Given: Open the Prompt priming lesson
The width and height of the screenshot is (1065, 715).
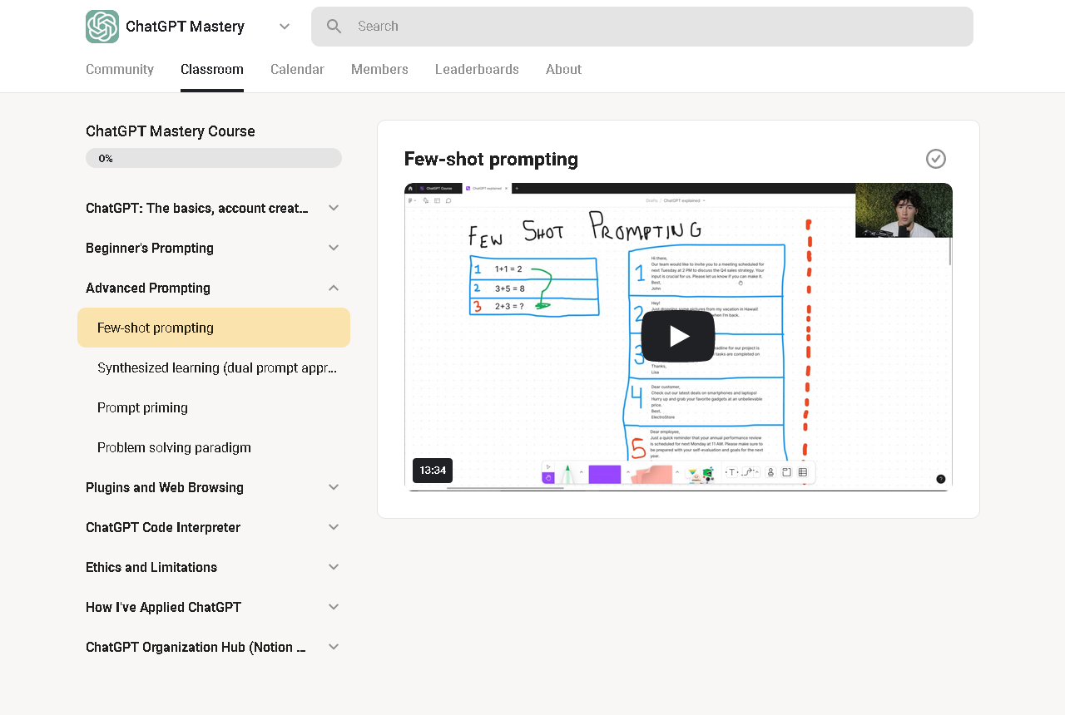Looking at the screenshot, I should coord(214,407).
